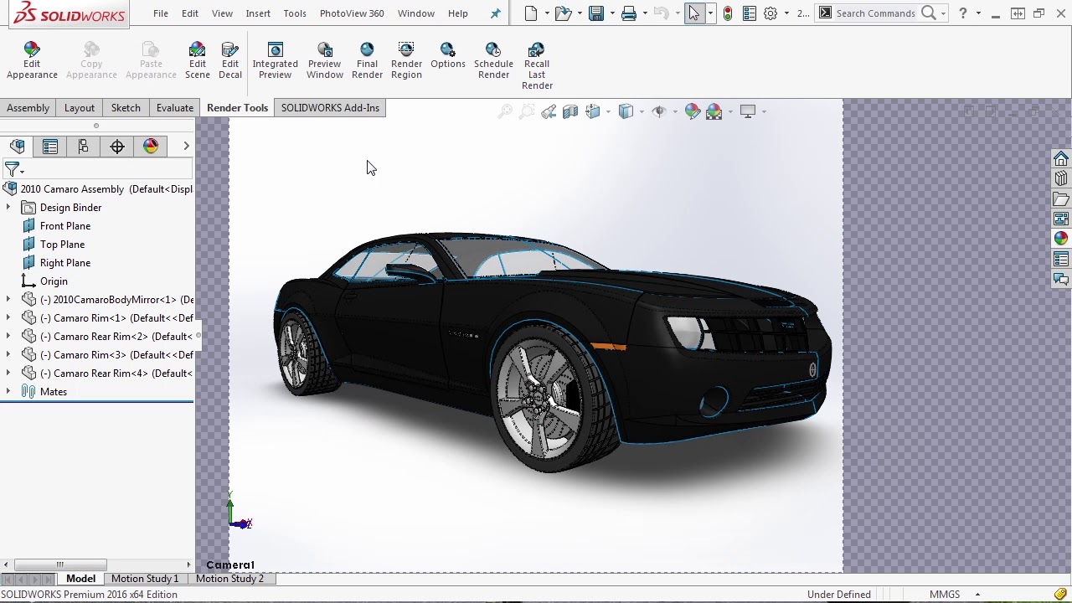This screenshot has height=603, width=1072.
Task: Open the Design Library task pane
Action: [1061, 179]
